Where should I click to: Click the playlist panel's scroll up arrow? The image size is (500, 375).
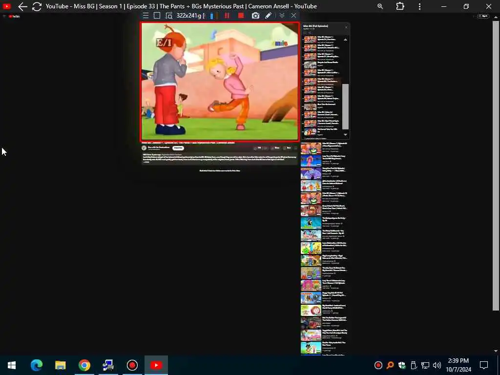pyautogui.click(x=345, y=40)
